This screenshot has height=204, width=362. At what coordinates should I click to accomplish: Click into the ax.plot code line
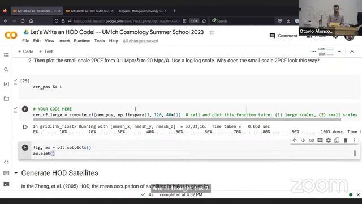pyautogui.click(x=44, y=154)
